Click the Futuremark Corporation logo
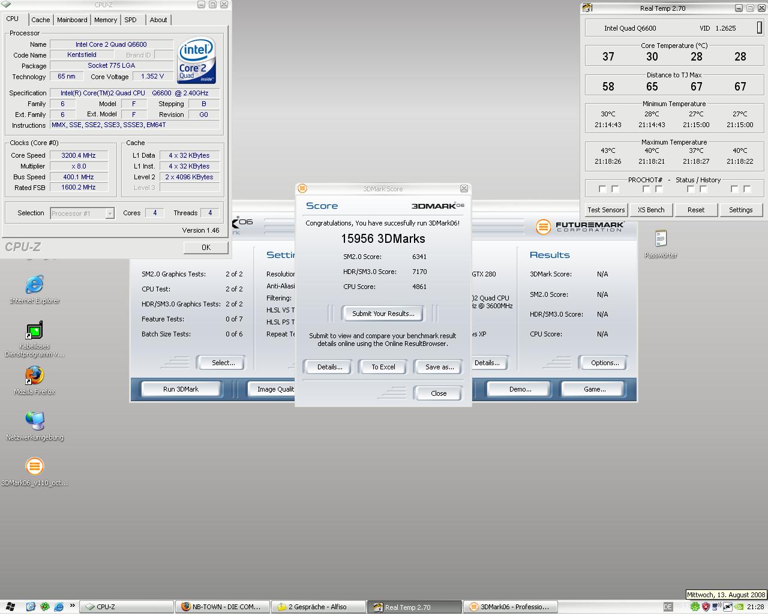Screen dimensions: 768x614 point(580,227)
